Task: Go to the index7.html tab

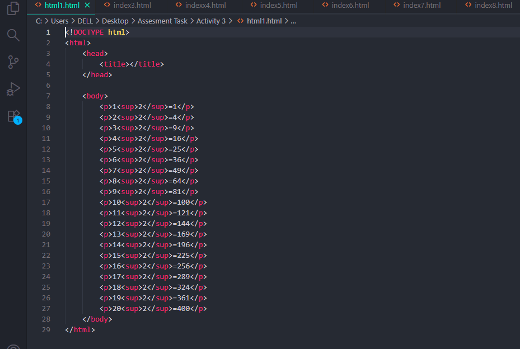Action: (x=421, y=6)
